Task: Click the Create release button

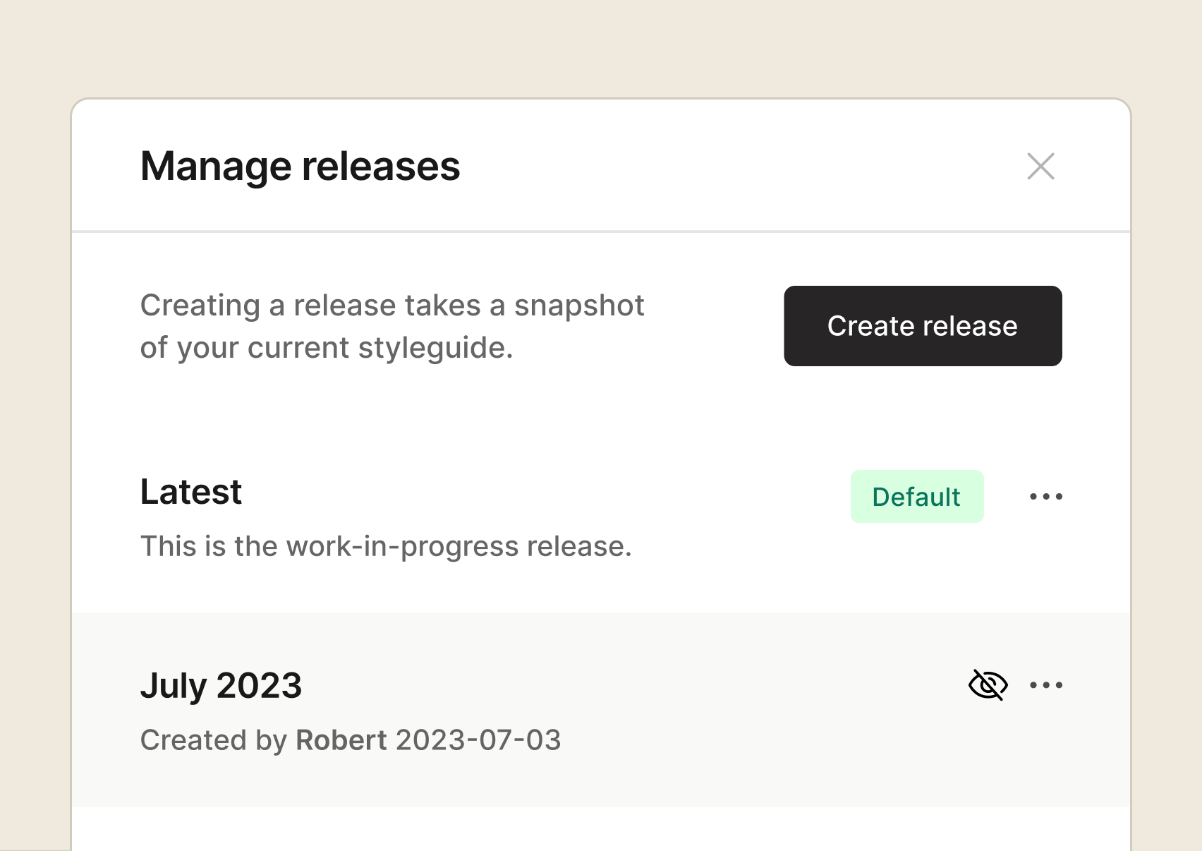Action: (x=923, y=326)
